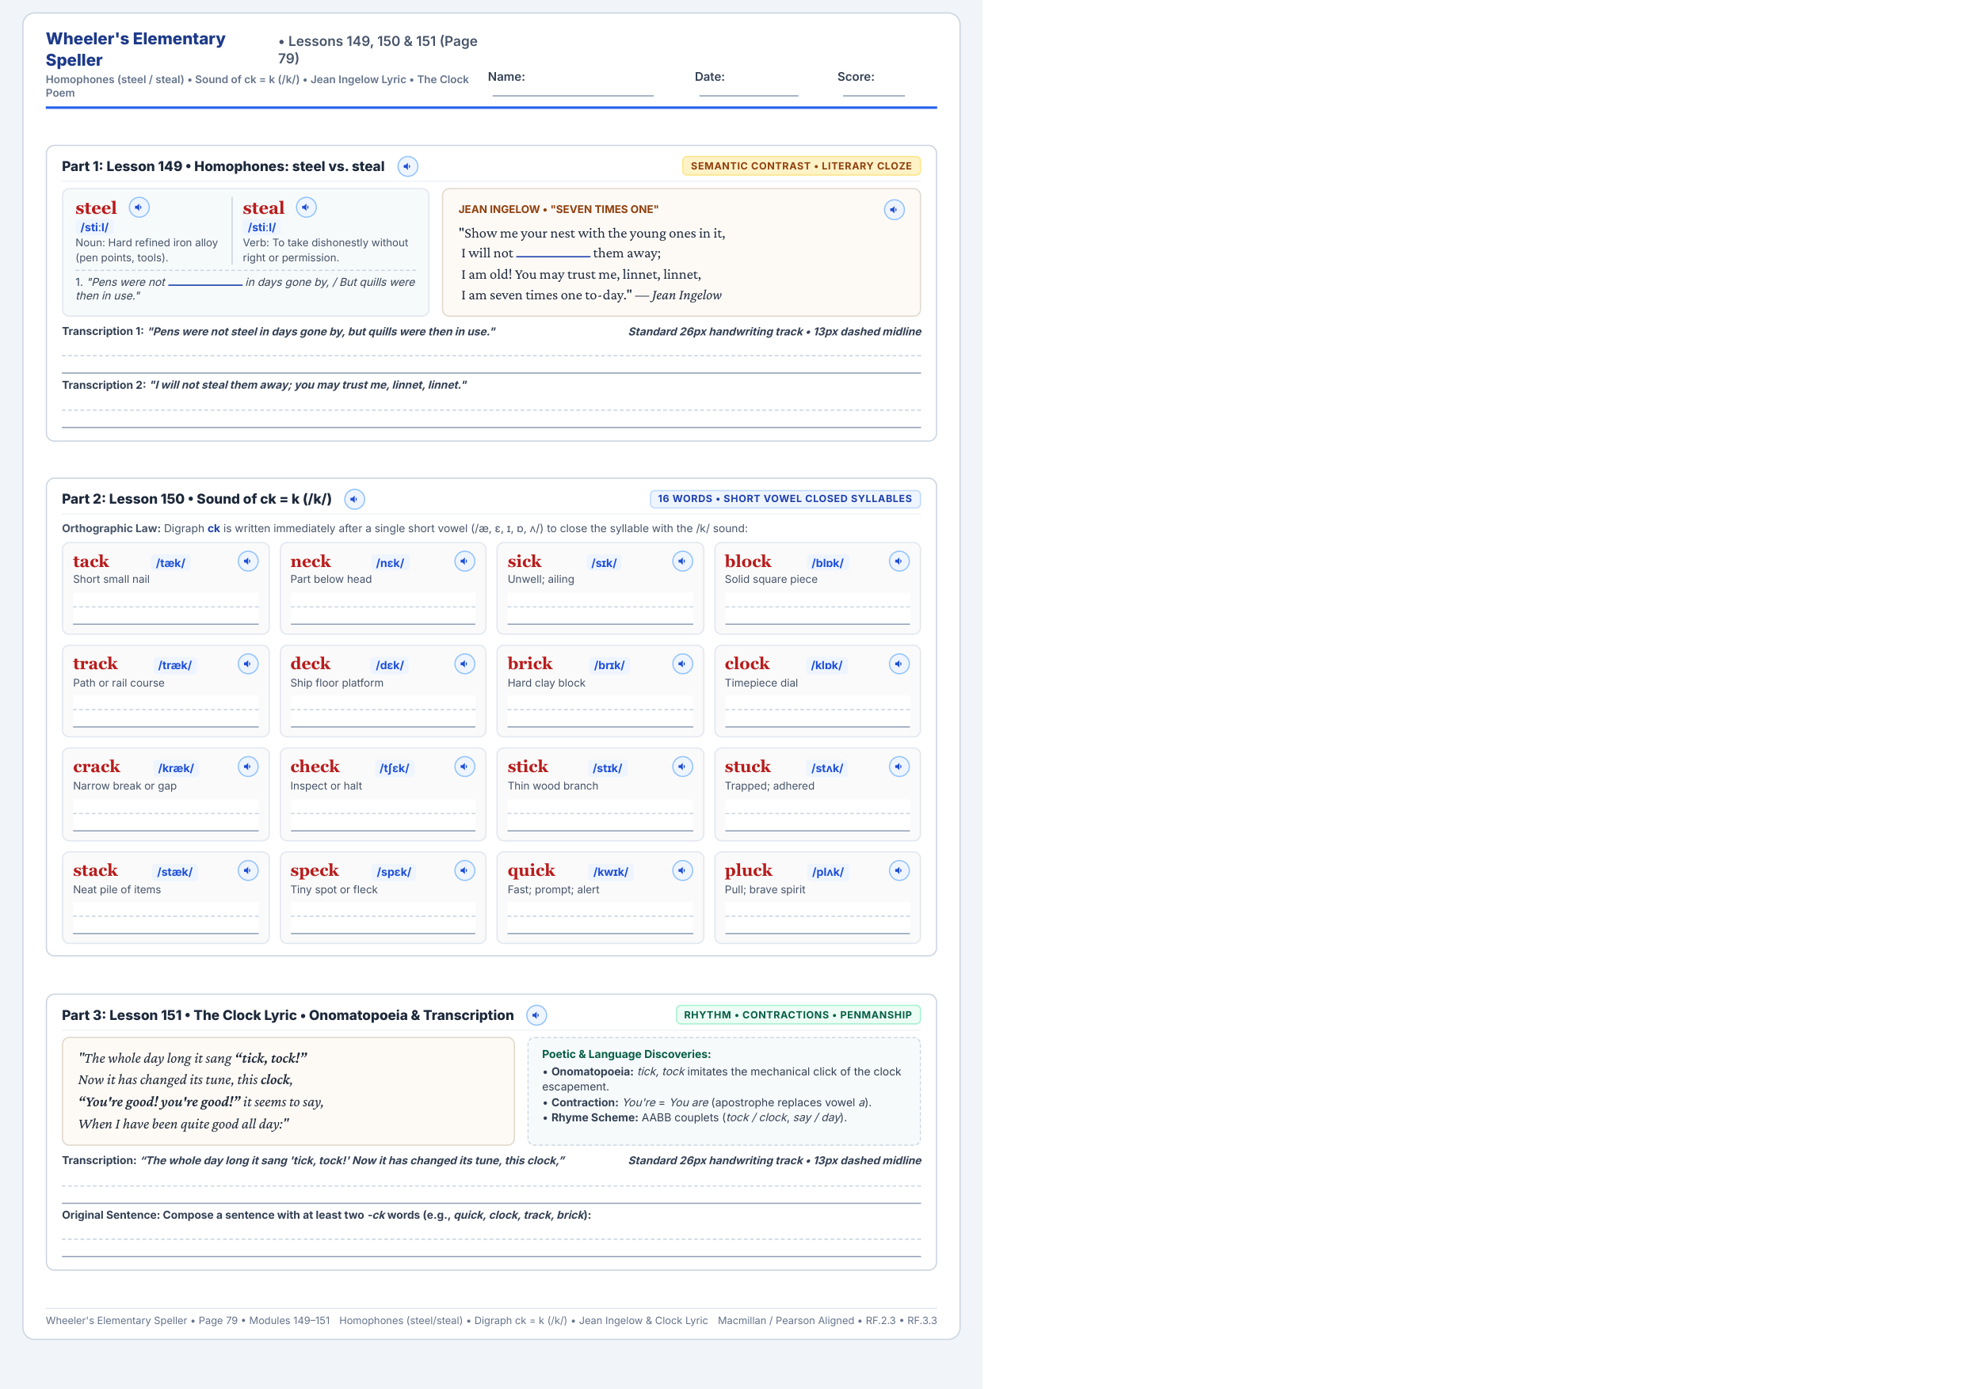
Task: Play pronunciation of the word tack
Action: point(248,562)
